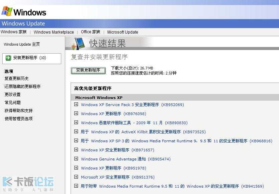The image size is (279, 194).
Task: Expand the KB905474 Genuine Advantage entry
Action: click(x=76, y=159)
